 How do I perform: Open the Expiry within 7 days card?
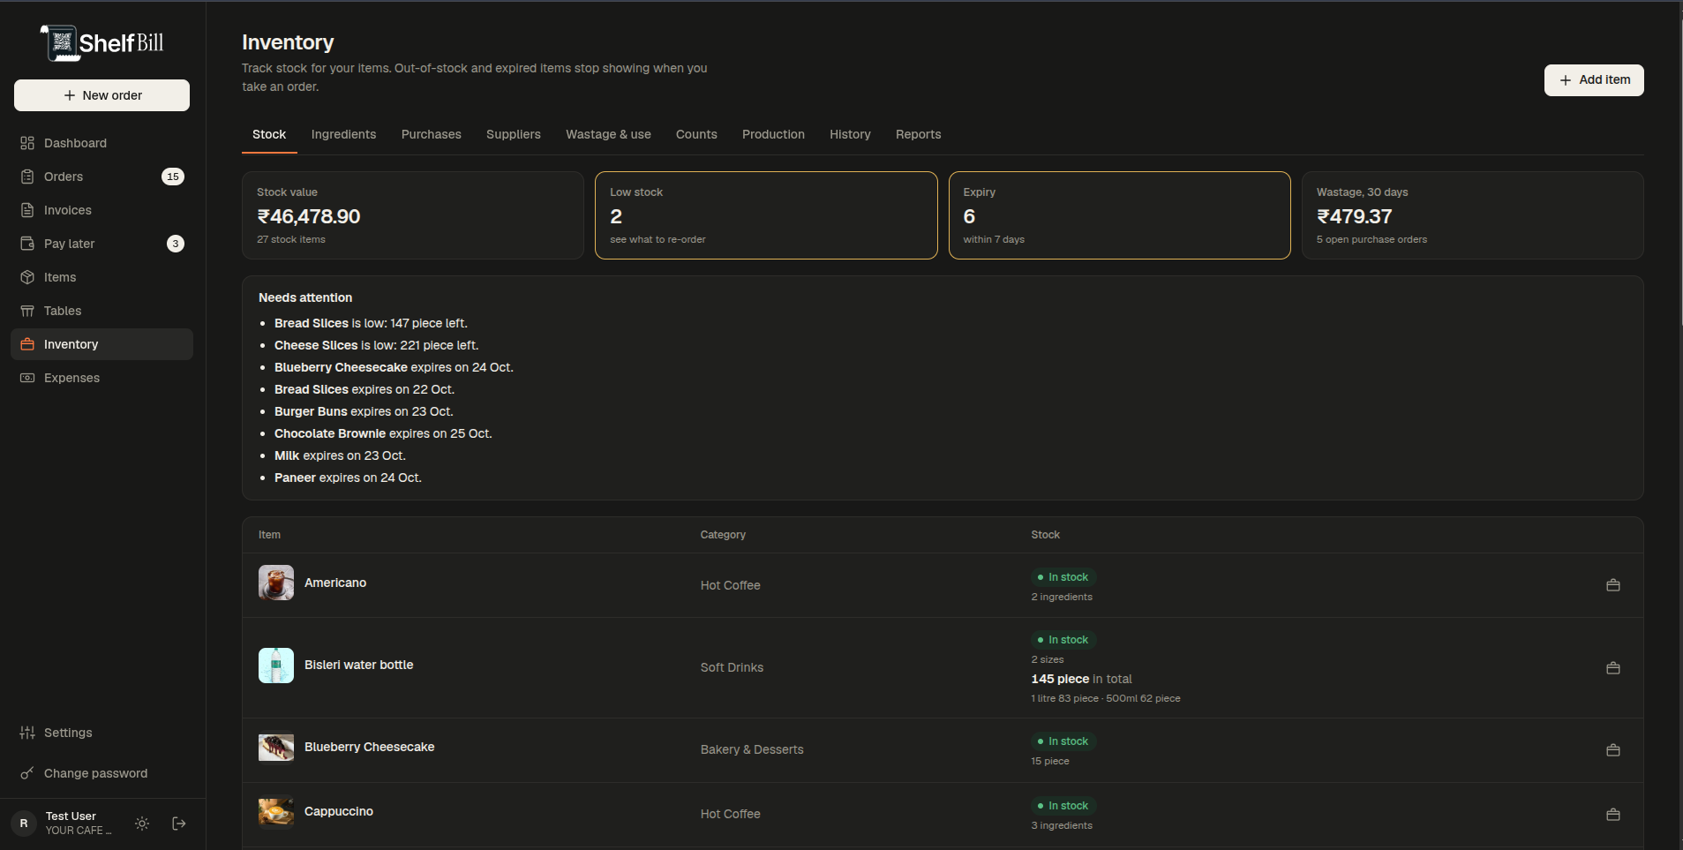point(1119,215)
